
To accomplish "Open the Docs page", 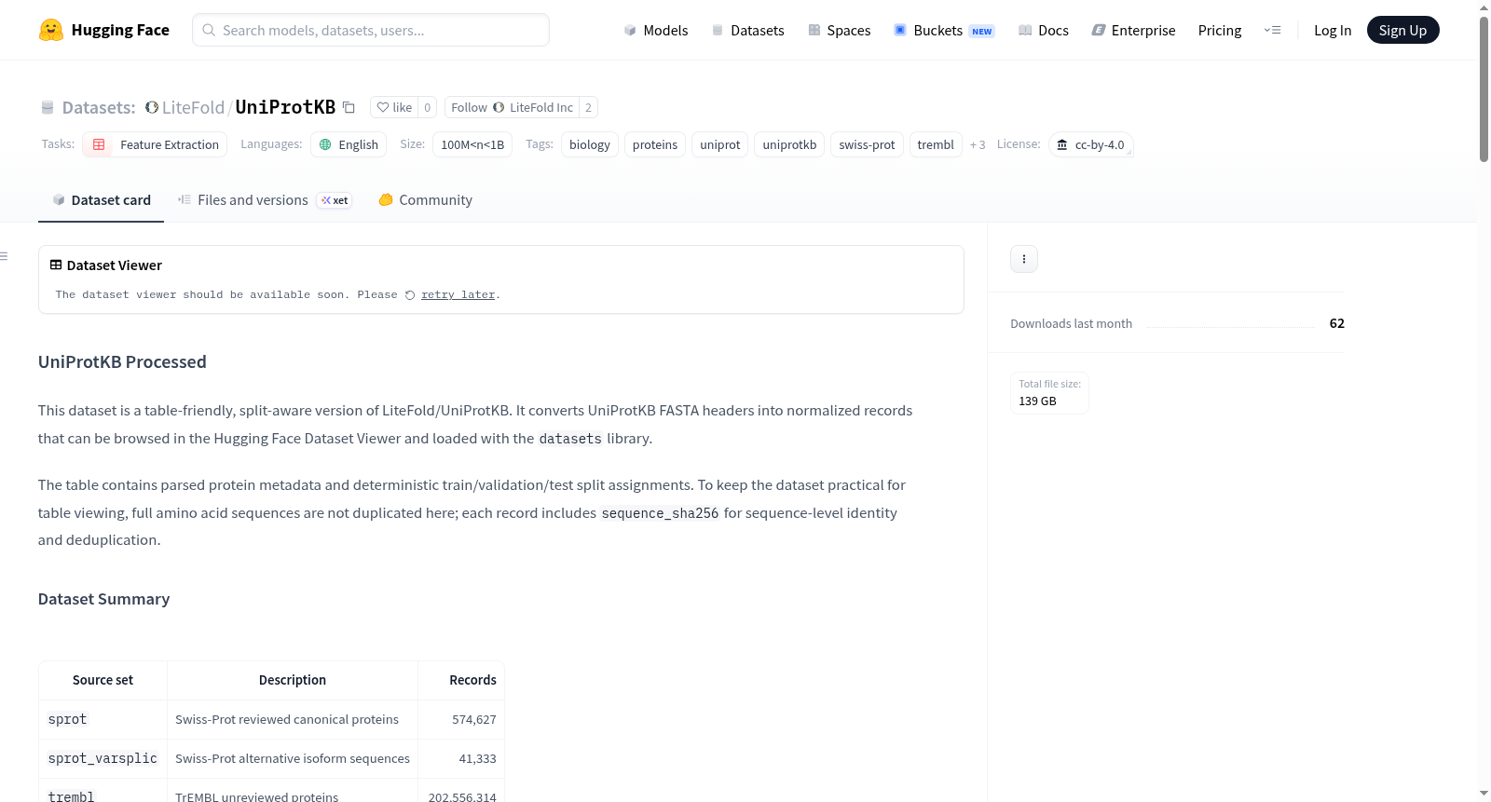I will 1044,30.
